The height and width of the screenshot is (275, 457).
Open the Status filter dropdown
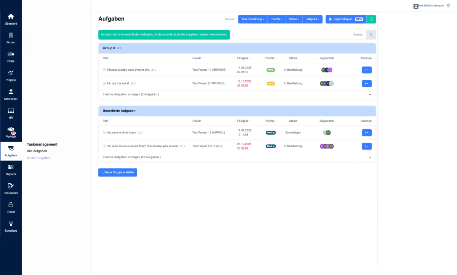(294, 19)
